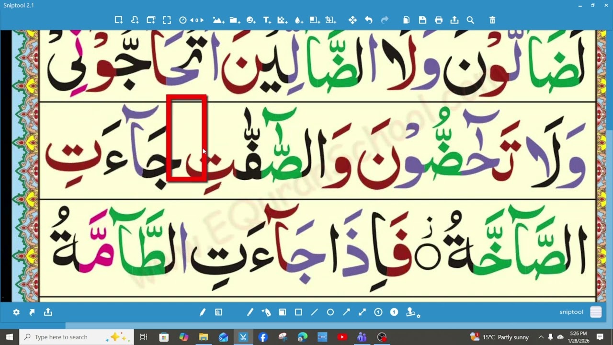The image size is (613, 345).
Task: Open the sniptool line style menu
Action: click(x=596, y=312)
